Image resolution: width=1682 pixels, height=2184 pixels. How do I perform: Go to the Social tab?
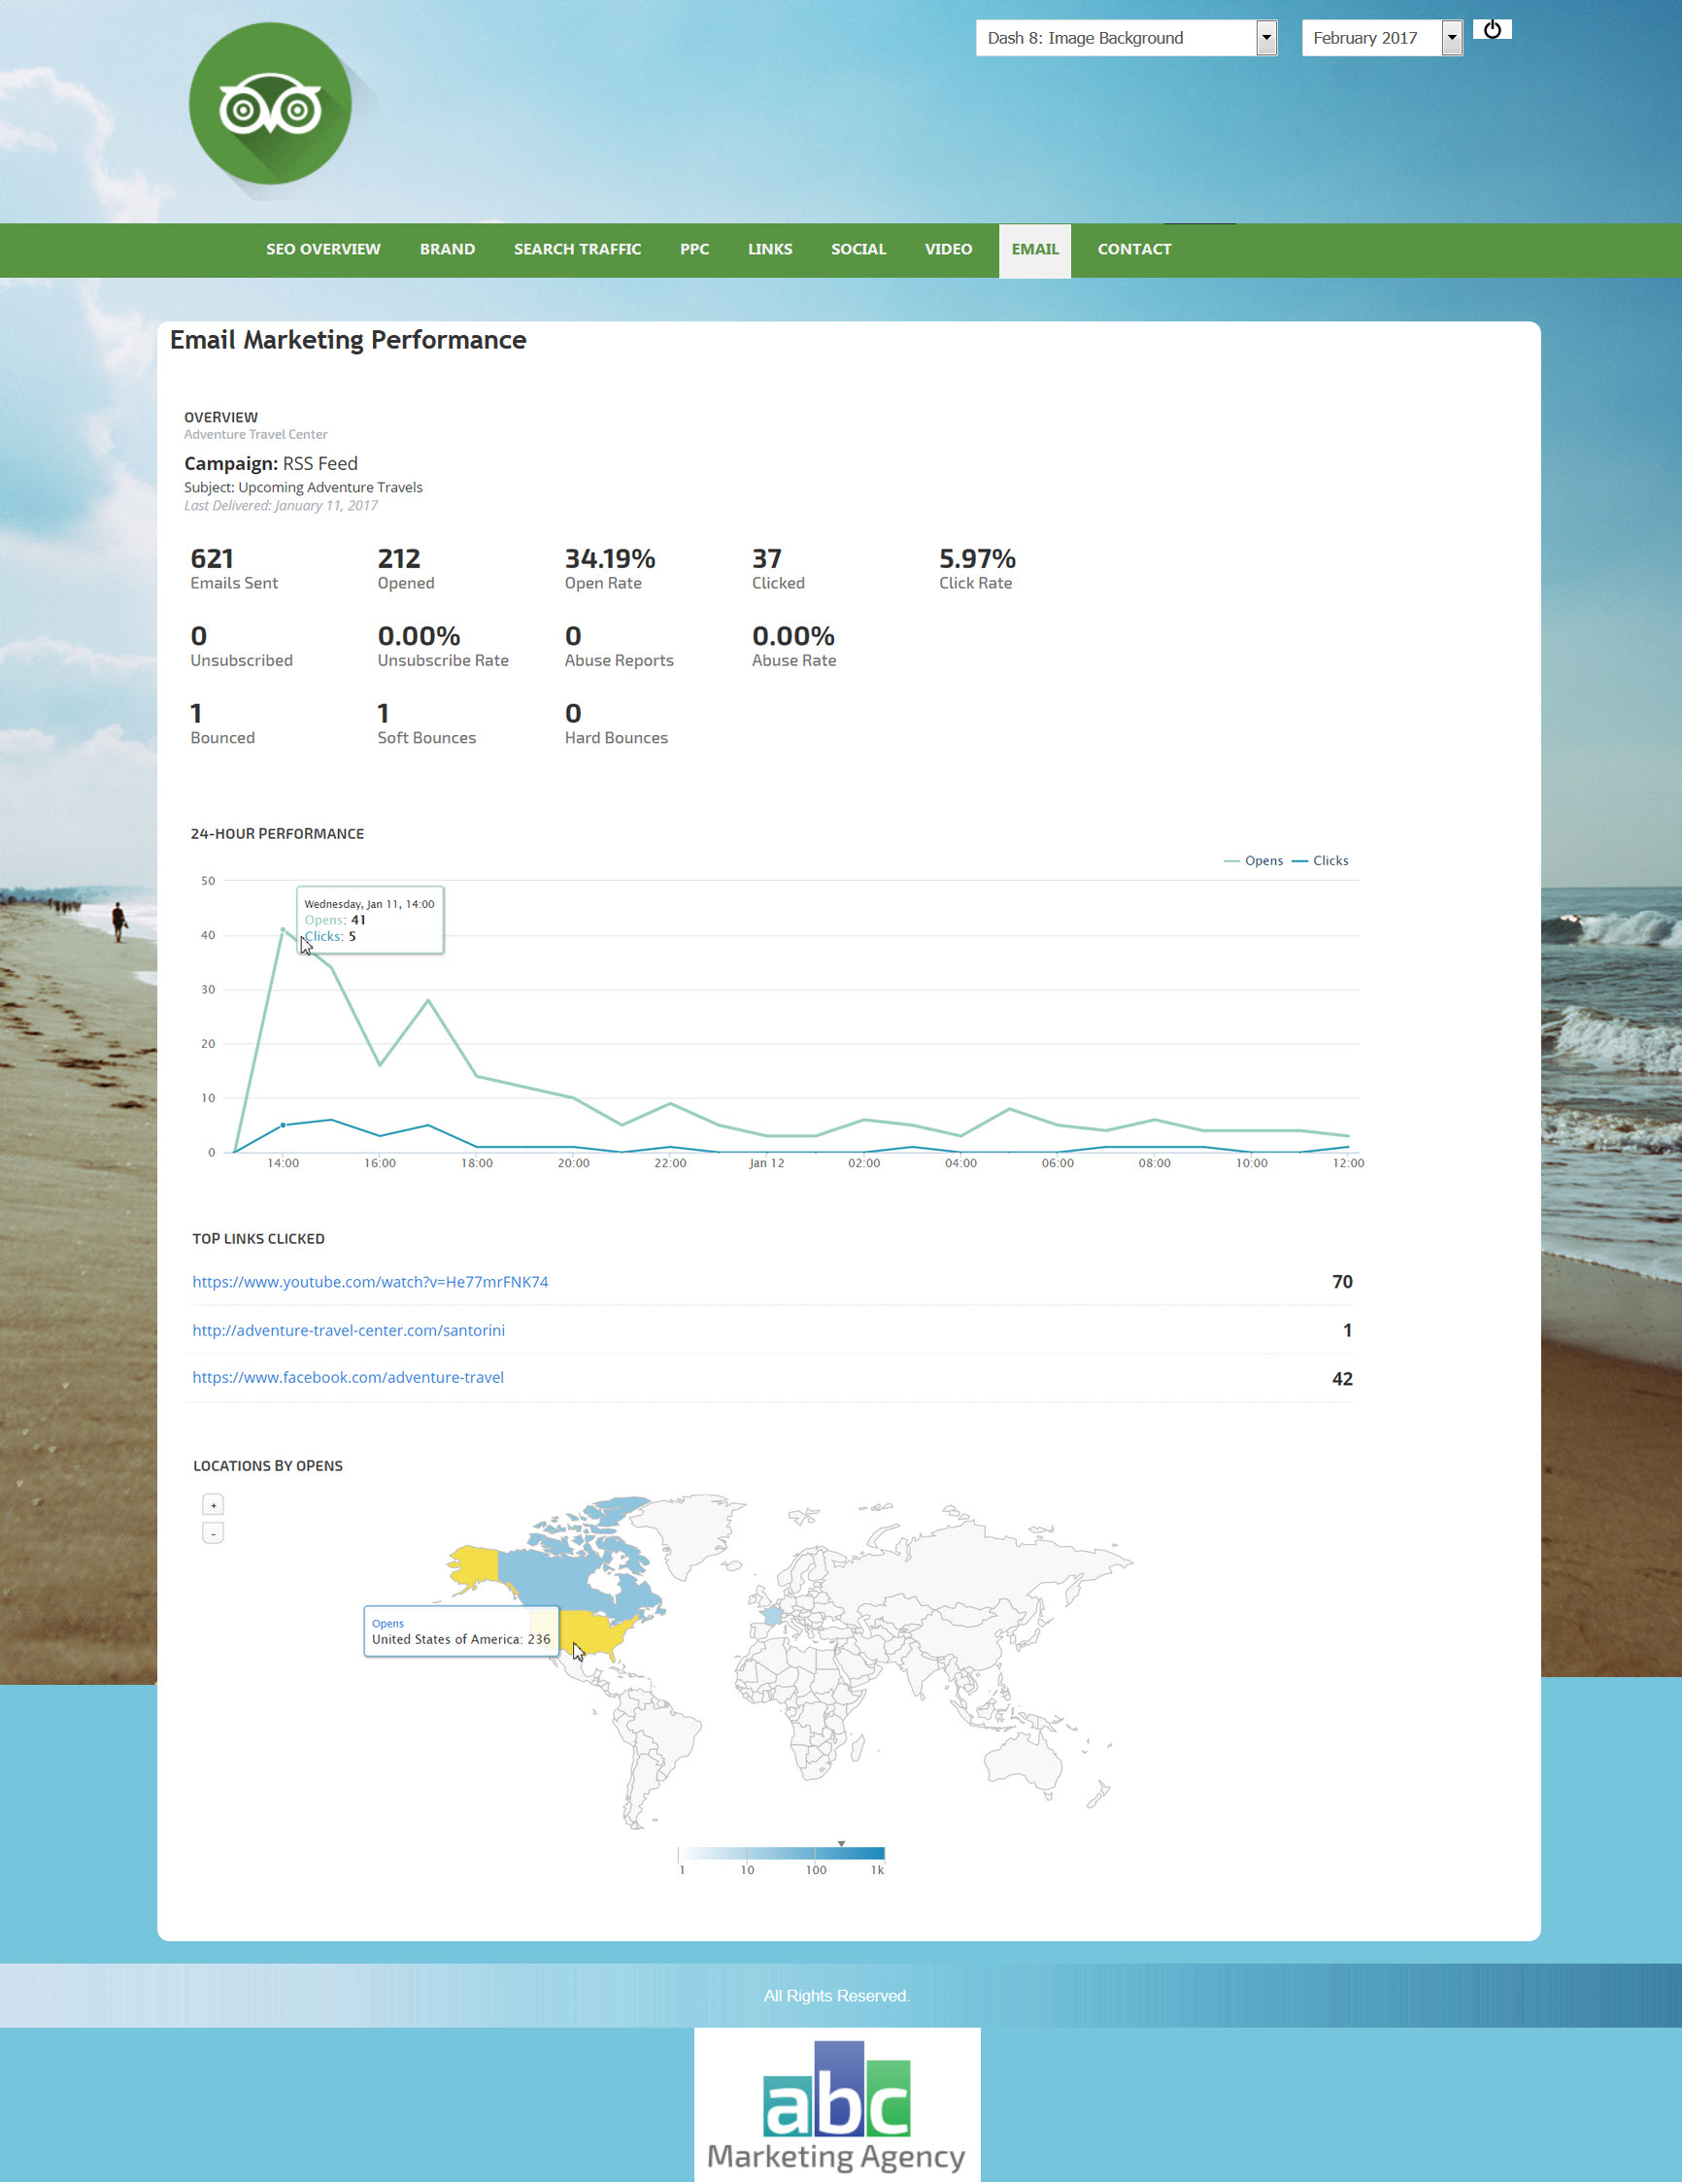coord(858,249)
